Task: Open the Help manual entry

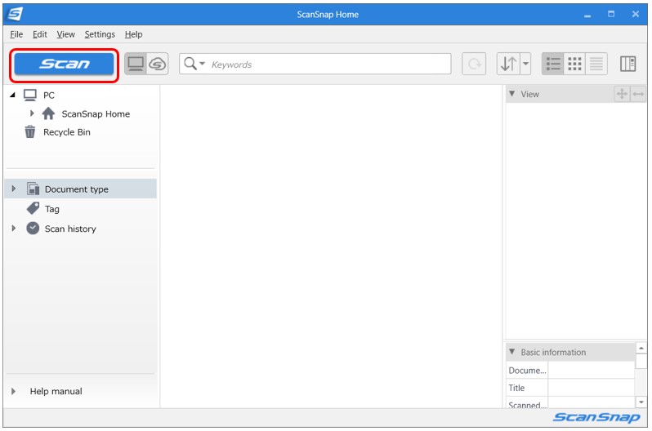Action: (56, 391)
